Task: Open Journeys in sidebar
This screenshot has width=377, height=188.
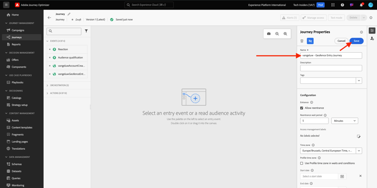Action: pos(22,37)
